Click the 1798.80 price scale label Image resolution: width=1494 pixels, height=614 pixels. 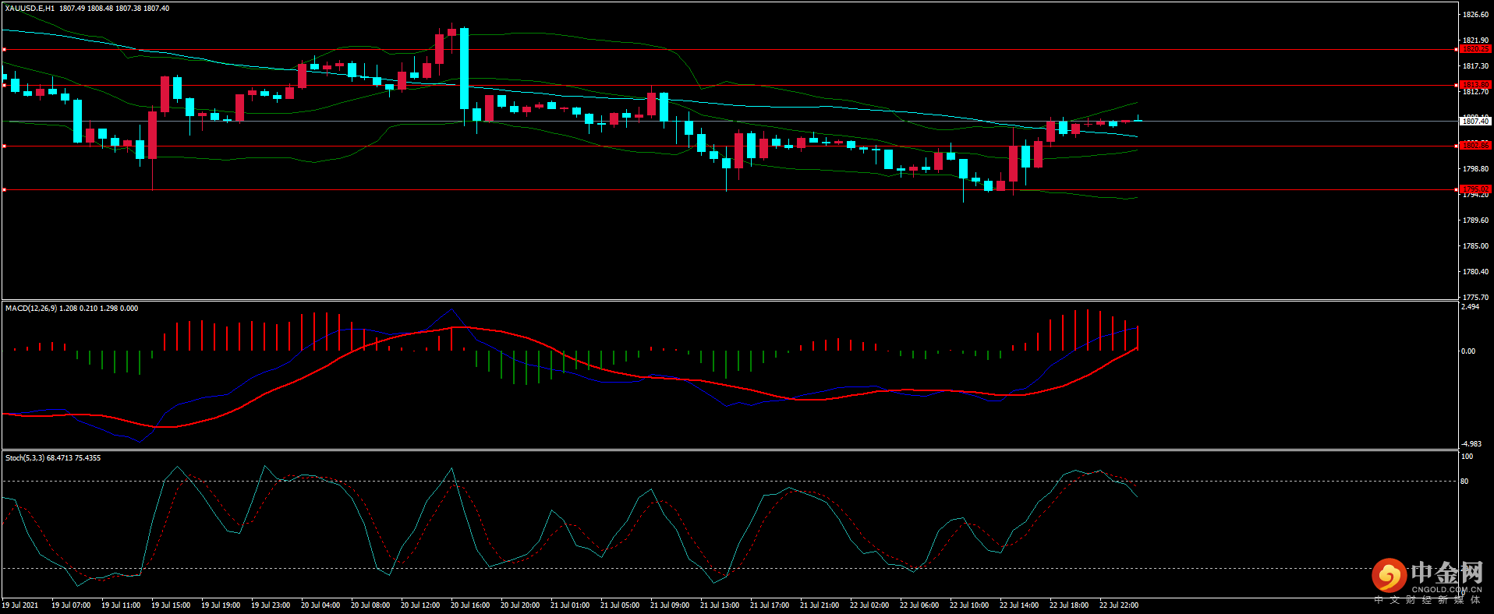[1475, 169]
